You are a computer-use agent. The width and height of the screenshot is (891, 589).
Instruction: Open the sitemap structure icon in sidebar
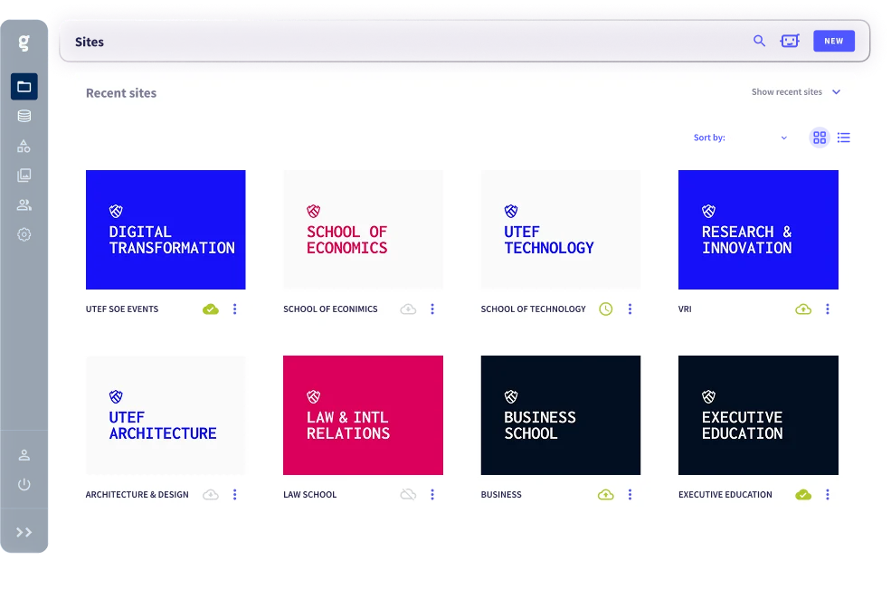click(24, 146)
